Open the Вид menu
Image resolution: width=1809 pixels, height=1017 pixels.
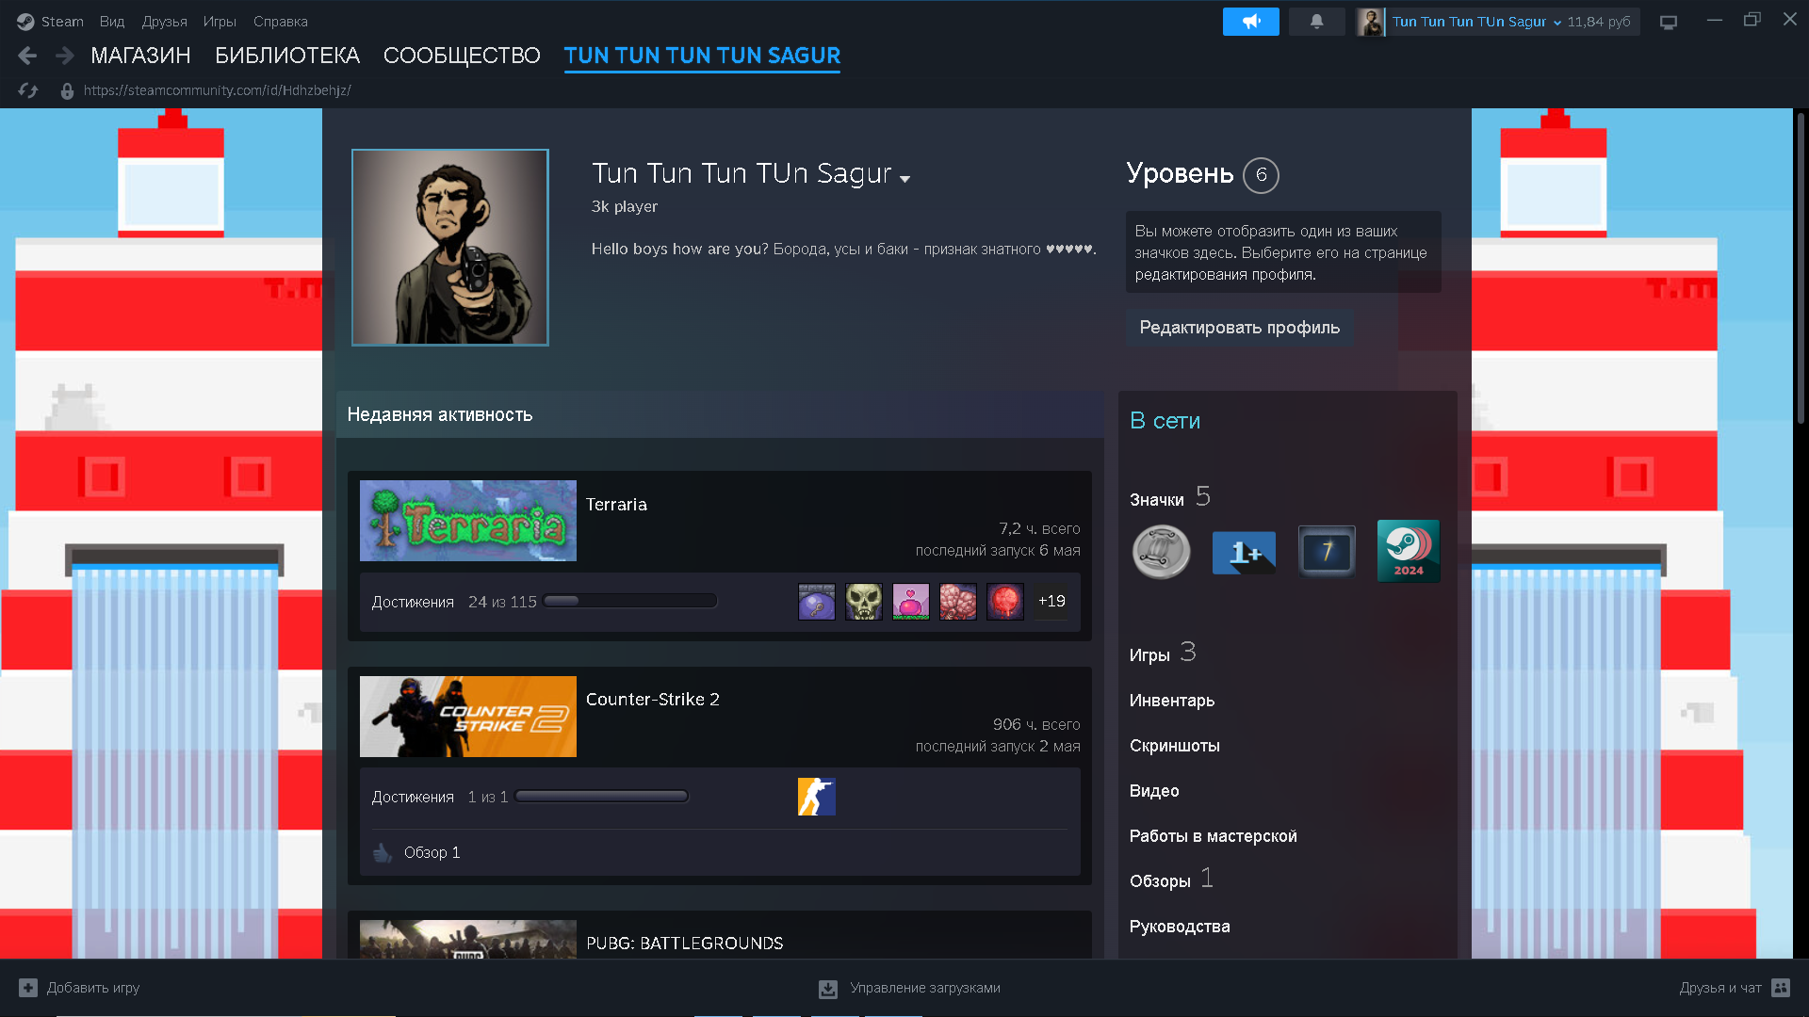point(112,22)
